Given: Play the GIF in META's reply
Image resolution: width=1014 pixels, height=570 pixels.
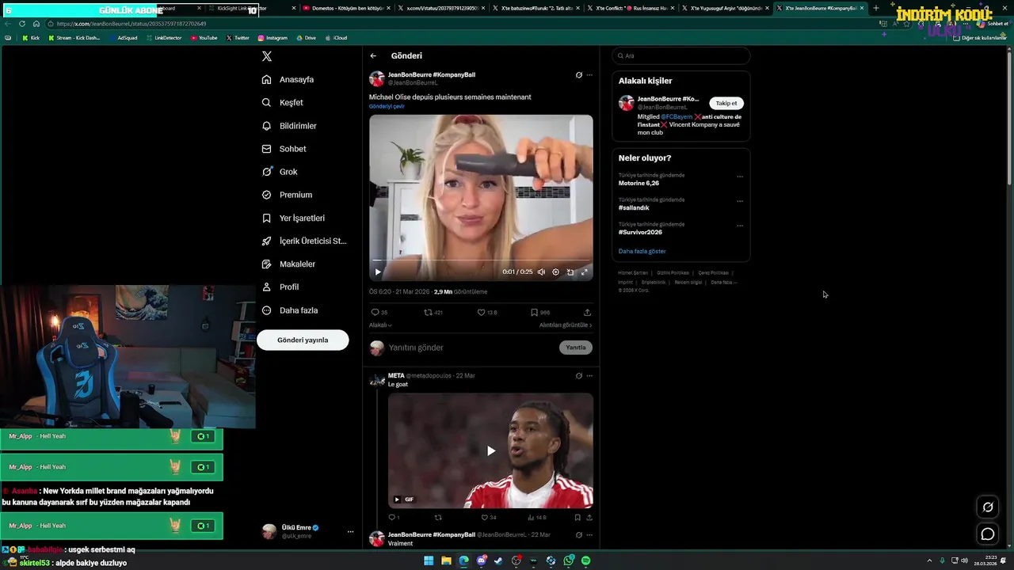Looking at the screenshot, I should pyautogui.click(x=490, y=450).
